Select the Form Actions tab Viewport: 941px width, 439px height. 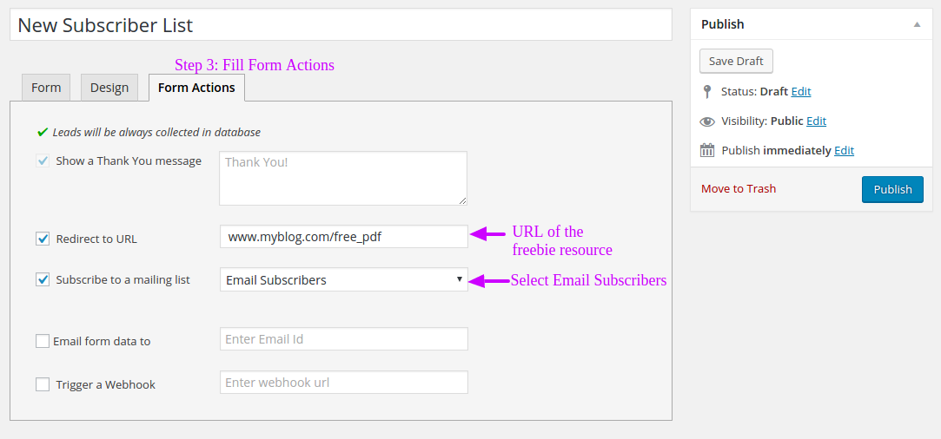pyautogui.click(x=196, y=88)
